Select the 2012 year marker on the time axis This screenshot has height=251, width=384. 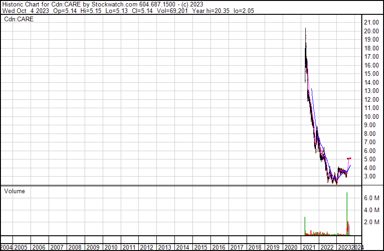coord(147,247)
